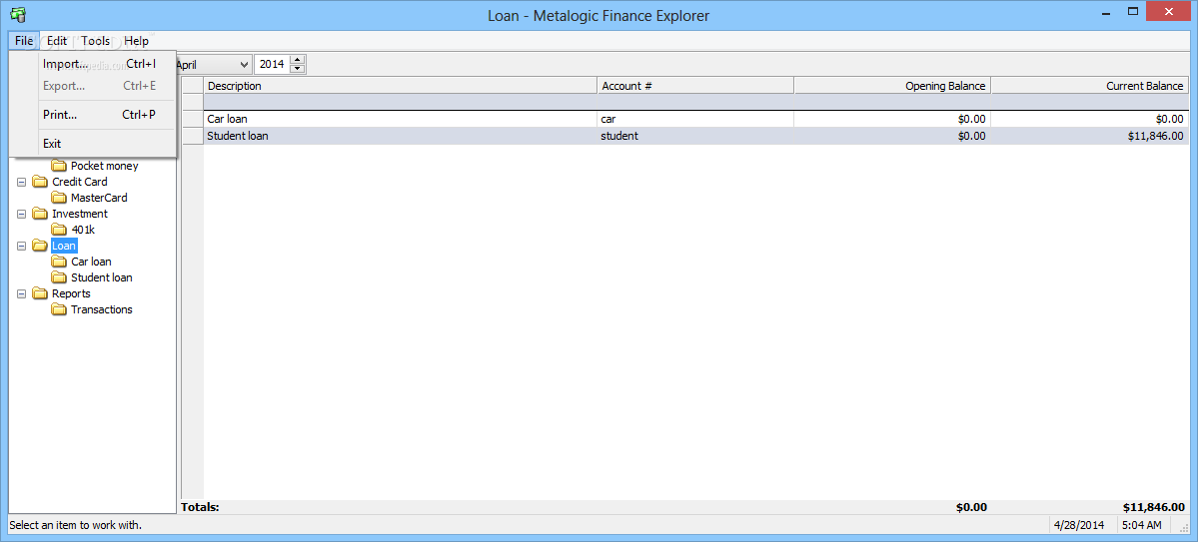
Task: Collapse the Reports tree node
Action: pos(21,293)
